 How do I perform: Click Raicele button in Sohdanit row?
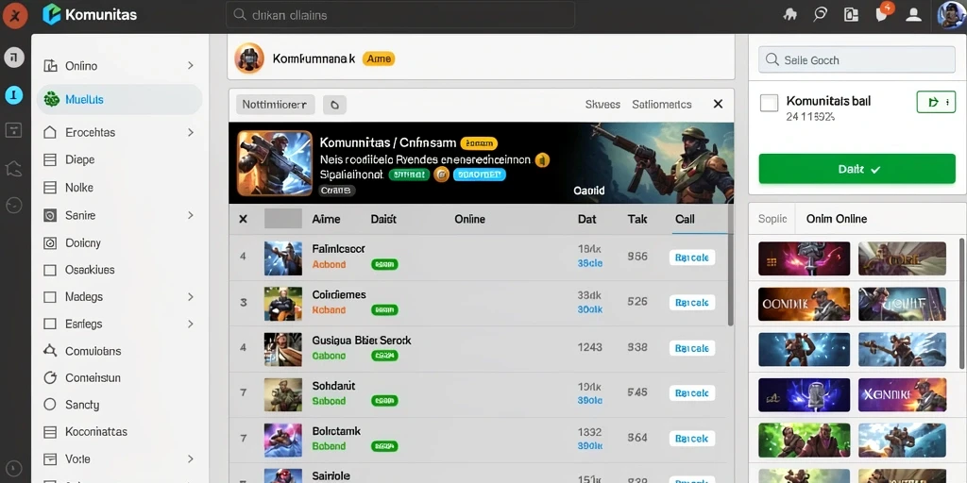click(692, 392)
